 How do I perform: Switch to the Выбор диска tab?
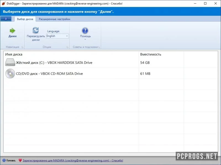[25, 19]
